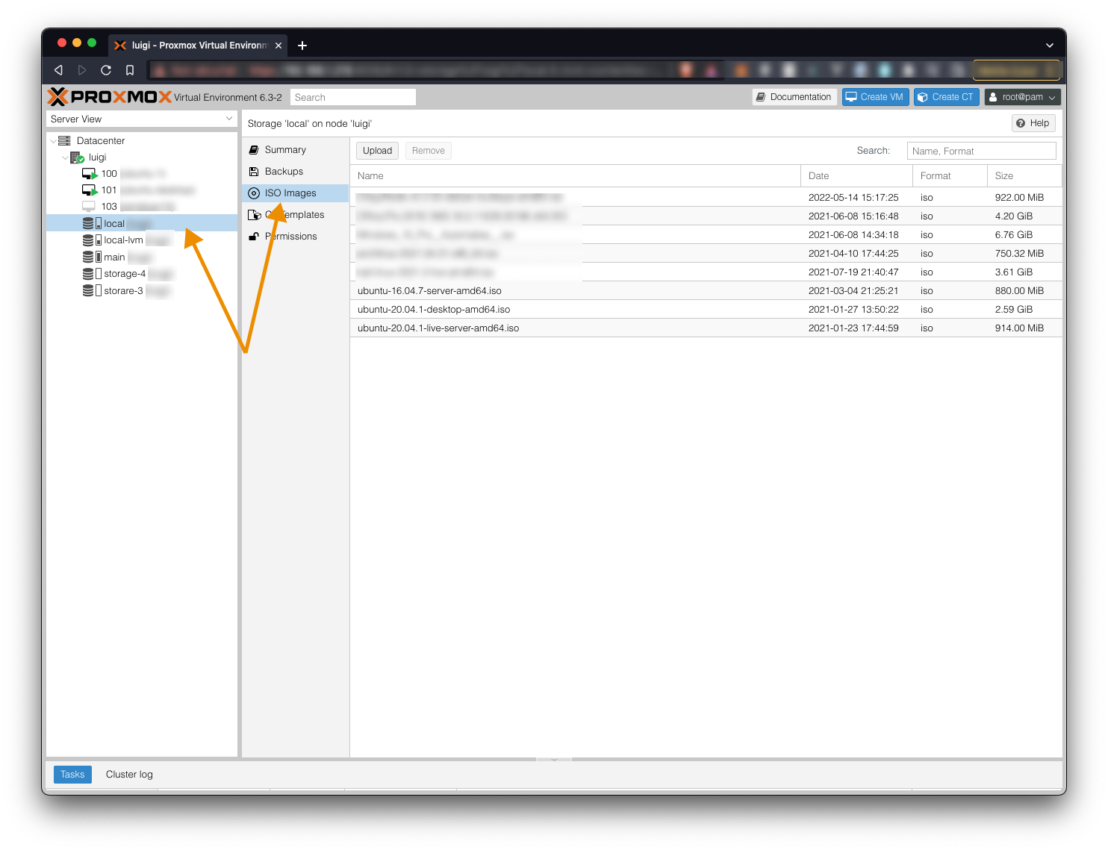Click the 4.20 GiB size cell
This screenshot has width=1108, height=850.
click(1014, 216)
